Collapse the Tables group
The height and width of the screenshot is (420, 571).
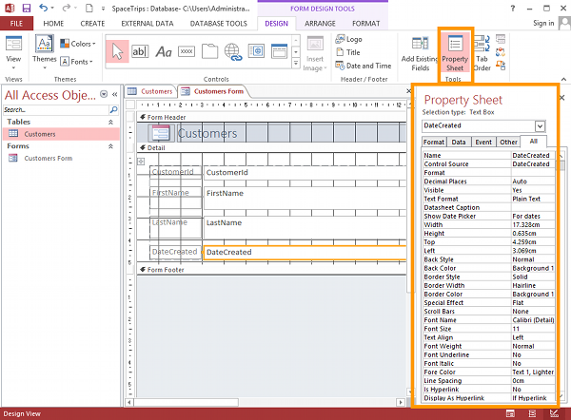110,123
